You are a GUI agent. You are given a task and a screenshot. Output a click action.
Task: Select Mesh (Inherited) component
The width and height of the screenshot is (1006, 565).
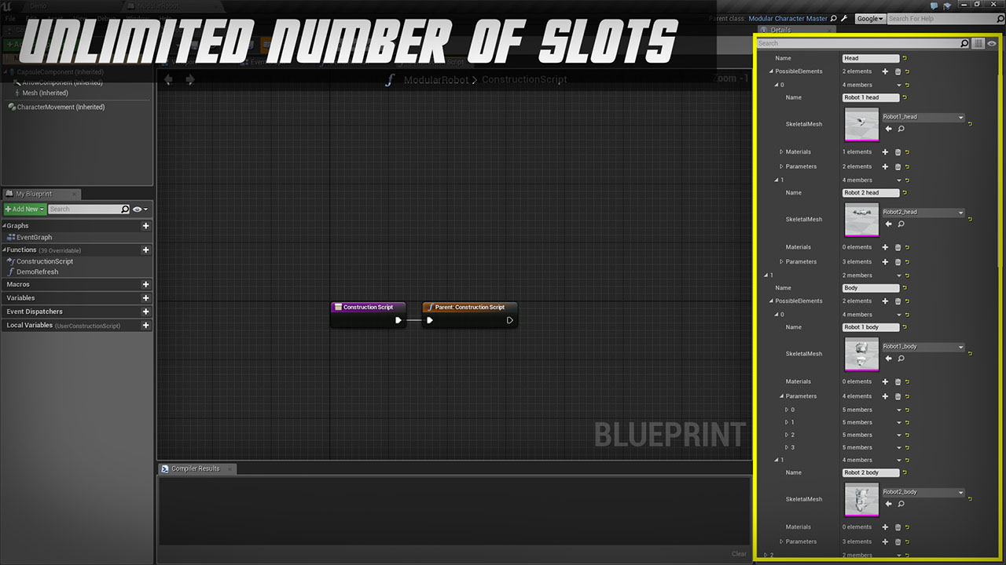(x=45, y=93)
